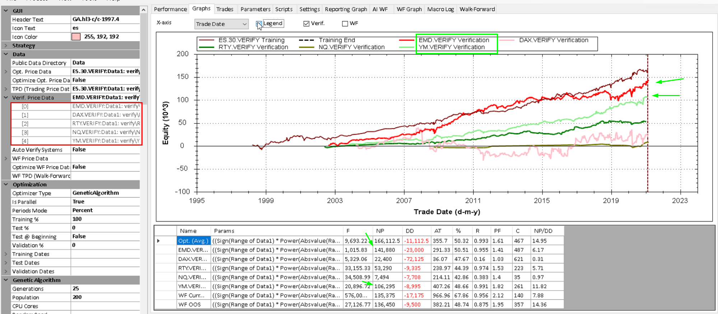Collapse the GUI section

coord(6,11)
